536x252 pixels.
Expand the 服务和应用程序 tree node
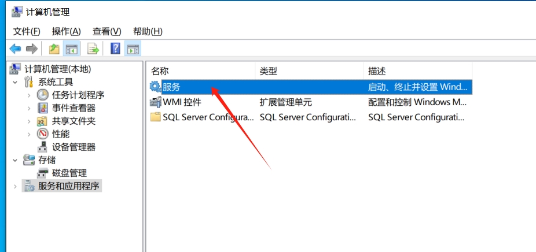pyautogui.click(x=15, y=186)
